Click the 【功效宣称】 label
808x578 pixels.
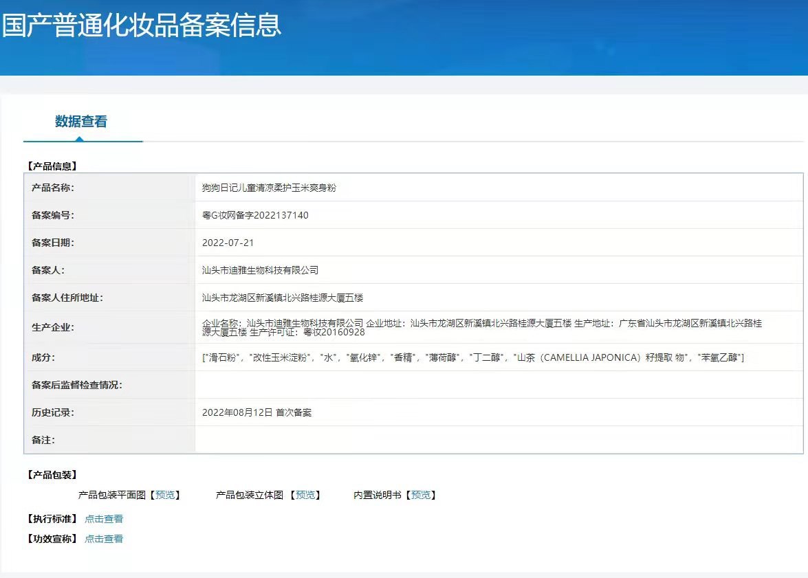click(x=52, y=539)
